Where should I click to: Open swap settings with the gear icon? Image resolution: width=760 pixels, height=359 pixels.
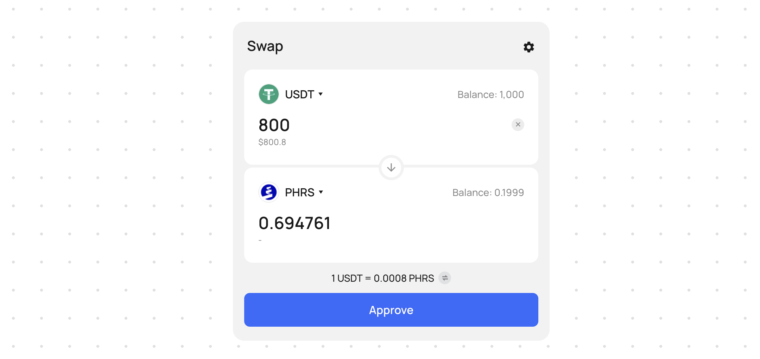[528, 47]
